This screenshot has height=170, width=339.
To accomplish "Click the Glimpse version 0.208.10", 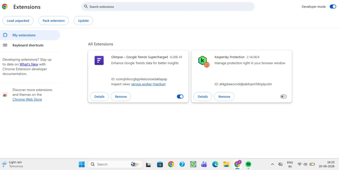I will pos(176,57).
